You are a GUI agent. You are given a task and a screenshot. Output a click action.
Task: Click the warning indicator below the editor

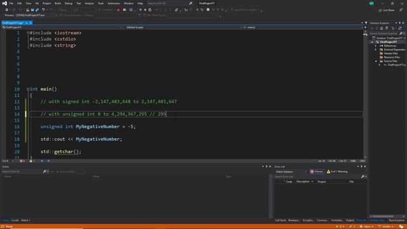tap(32, 161)
